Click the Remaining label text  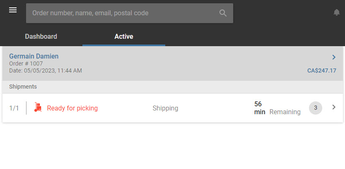click(285, 112)
